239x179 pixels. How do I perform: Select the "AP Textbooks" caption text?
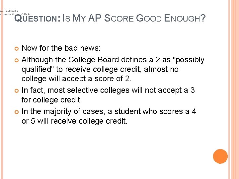click(9, 11)
